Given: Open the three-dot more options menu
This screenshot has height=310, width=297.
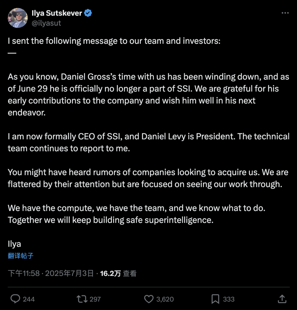Looking at the screenshot, I should (285, 13).
